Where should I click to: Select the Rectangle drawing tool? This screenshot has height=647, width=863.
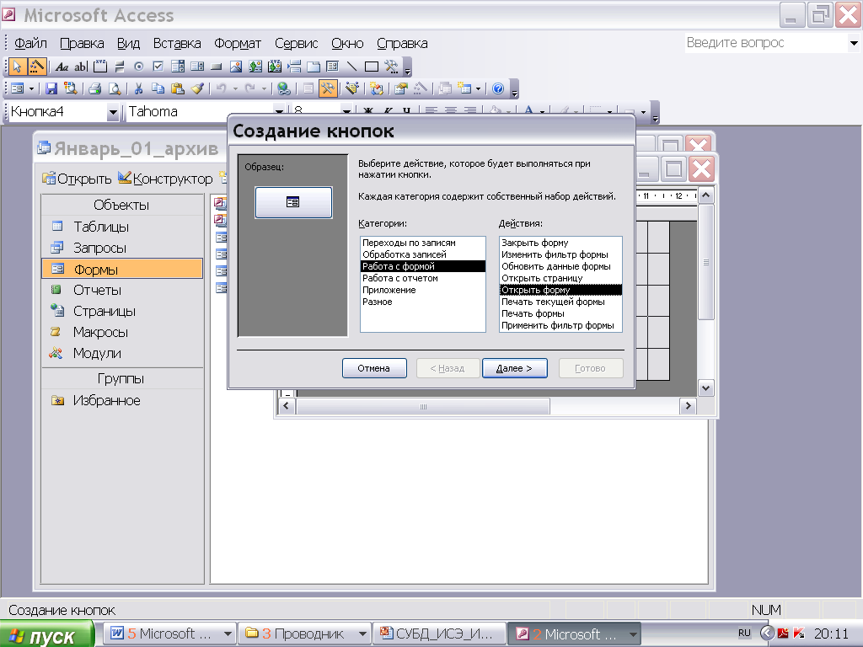372,67
